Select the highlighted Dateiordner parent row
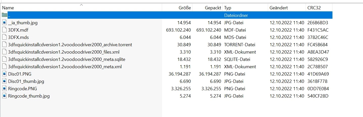The width and height of the screenshot is (363, 117). click(x=166, y=15)
